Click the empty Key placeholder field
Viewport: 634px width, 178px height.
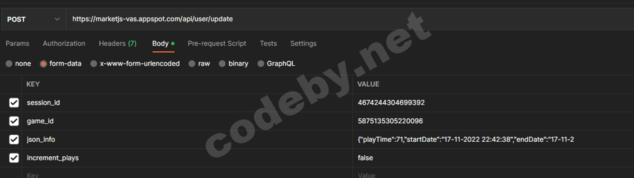pos(187,174)
